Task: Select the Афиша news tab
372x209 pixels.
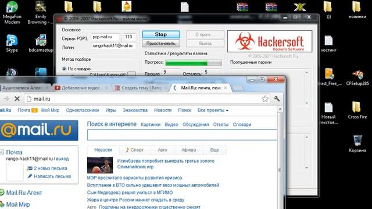Action: [x=188, y=150]
